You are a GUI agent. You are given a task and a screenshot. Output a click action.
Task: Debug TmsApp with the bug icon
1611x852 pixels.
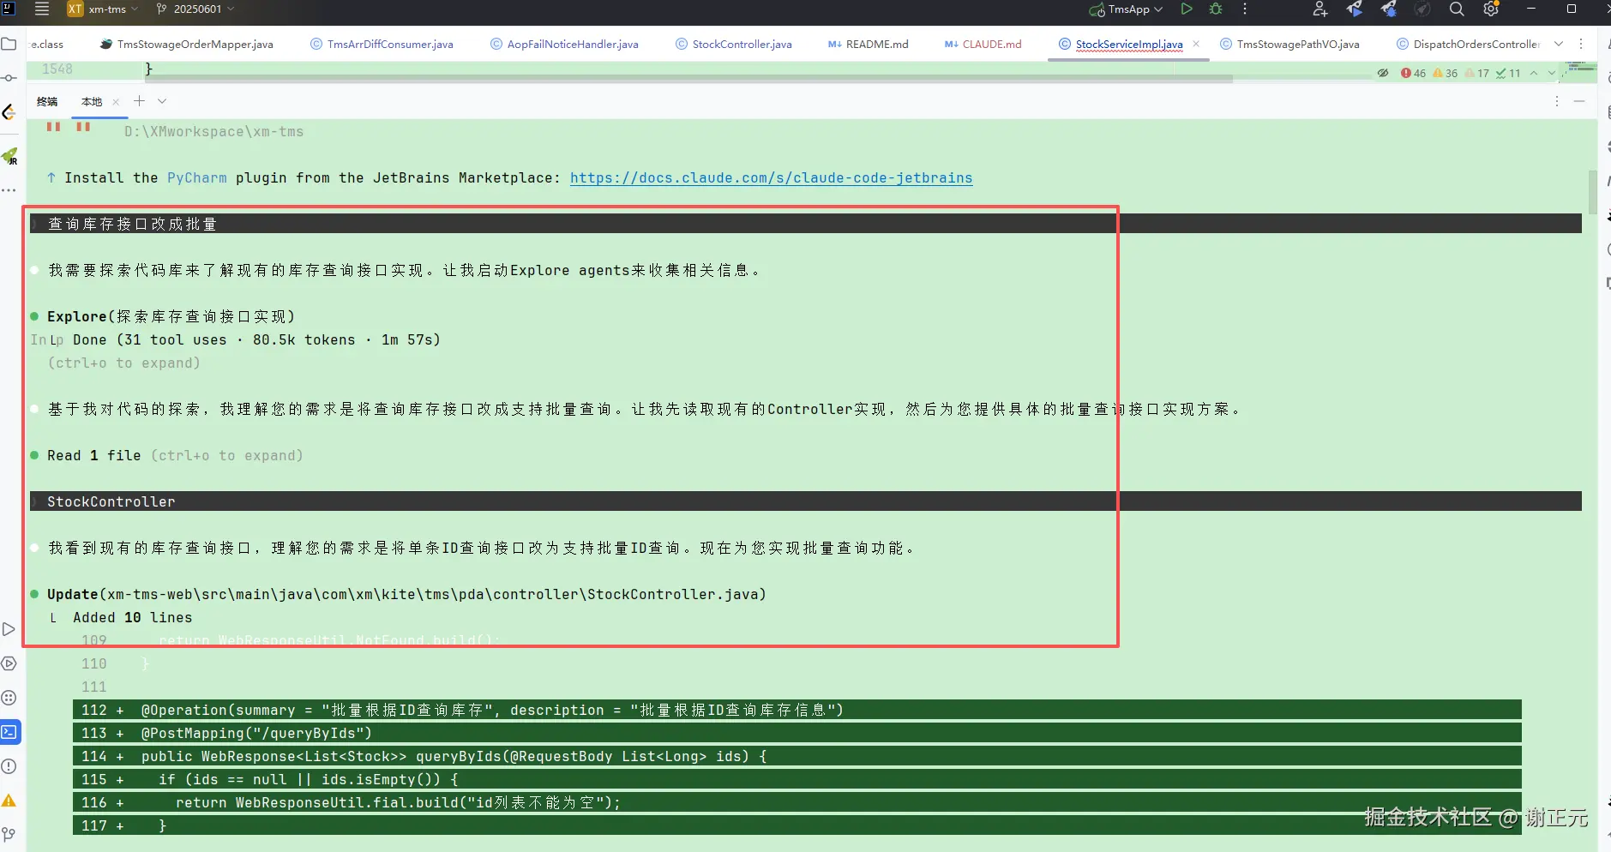pos(1216,9)
